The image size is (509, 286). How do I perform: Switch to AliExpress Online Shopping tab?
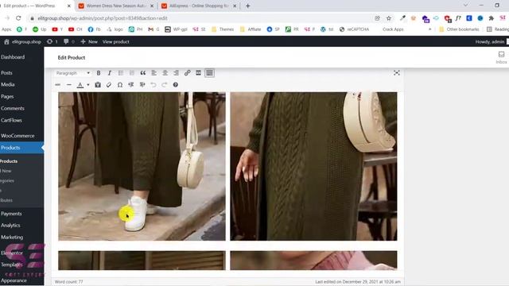pos(199,6)
